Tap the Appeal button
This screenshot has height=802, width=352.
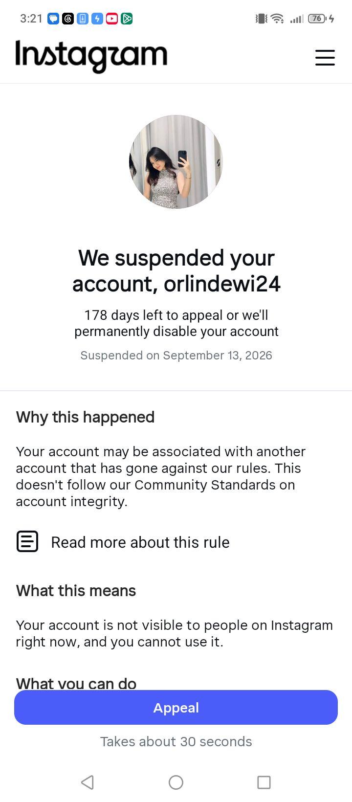[x=176, y=707]
